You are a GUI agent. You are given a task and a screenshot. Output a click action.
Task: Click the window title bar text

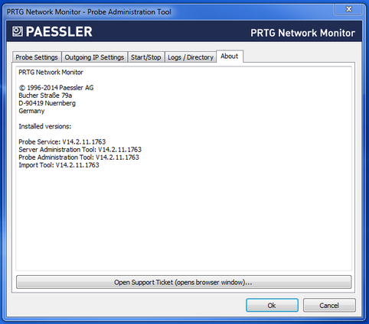tap(89, 11)
